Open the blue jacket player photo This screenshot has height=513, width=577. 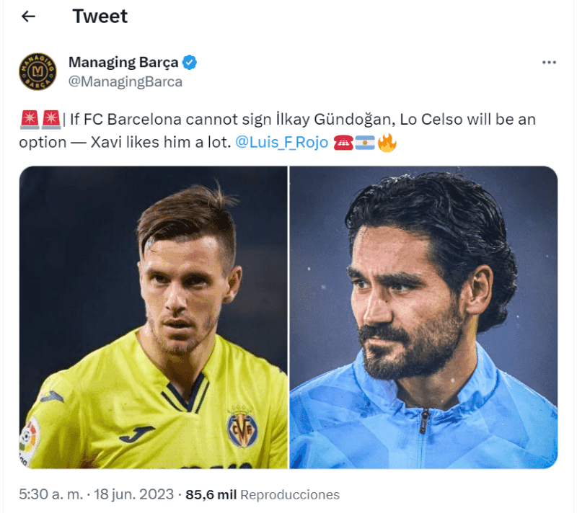pyautogui.click(x=423, y=318)
